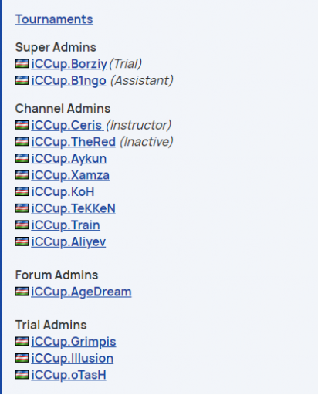The height and width of the screenshot is (395, 318).
Task: Open the Tournaments link
Action: click(54, 19)
